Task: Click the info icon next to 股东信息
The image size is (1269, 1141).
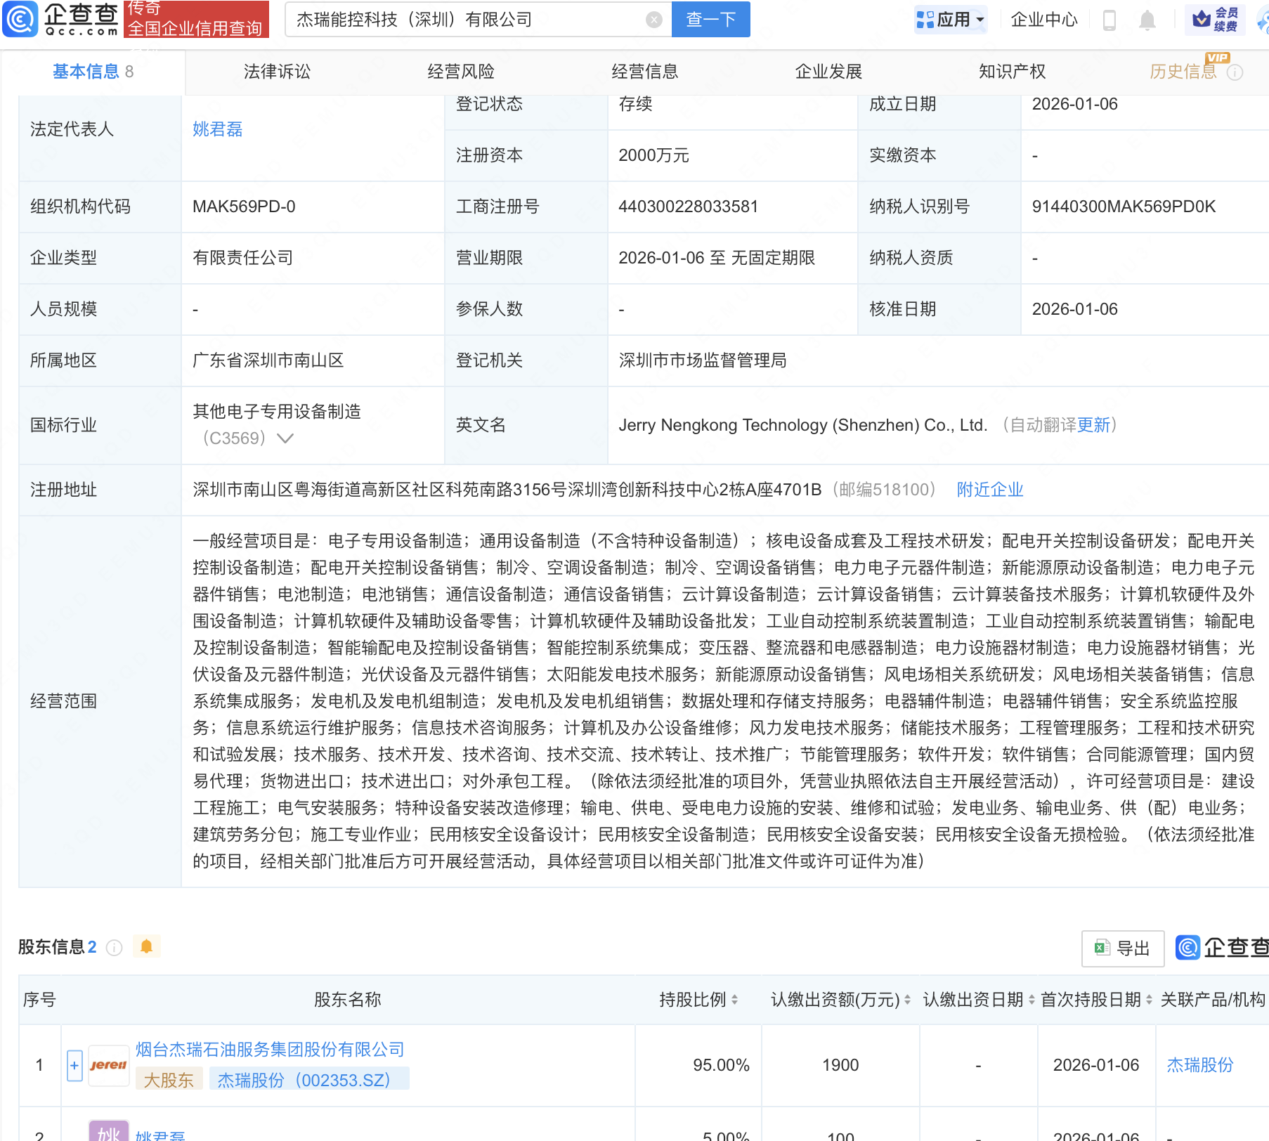Action: pos(115,947)
